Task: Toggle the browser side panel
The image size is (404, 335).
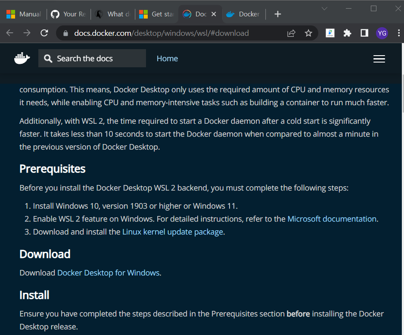Action: [x=364, y=33]
